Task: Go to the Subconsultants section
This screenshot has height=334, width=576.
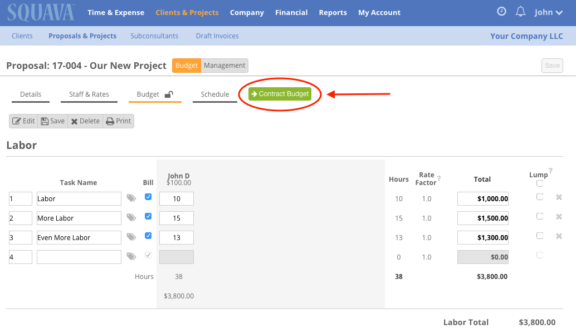Action: tap(154, 35)
